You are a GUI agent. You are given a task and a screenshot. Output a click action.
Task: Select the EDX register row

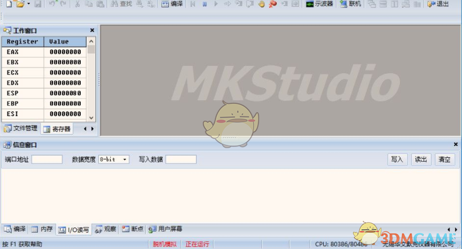coord(44,83)
